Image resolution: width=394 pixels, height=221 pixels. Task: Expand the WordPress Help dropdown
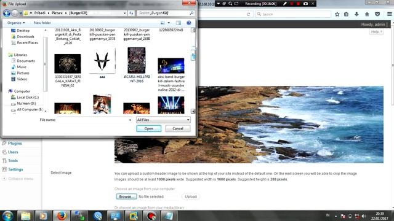tap(376, 32)
